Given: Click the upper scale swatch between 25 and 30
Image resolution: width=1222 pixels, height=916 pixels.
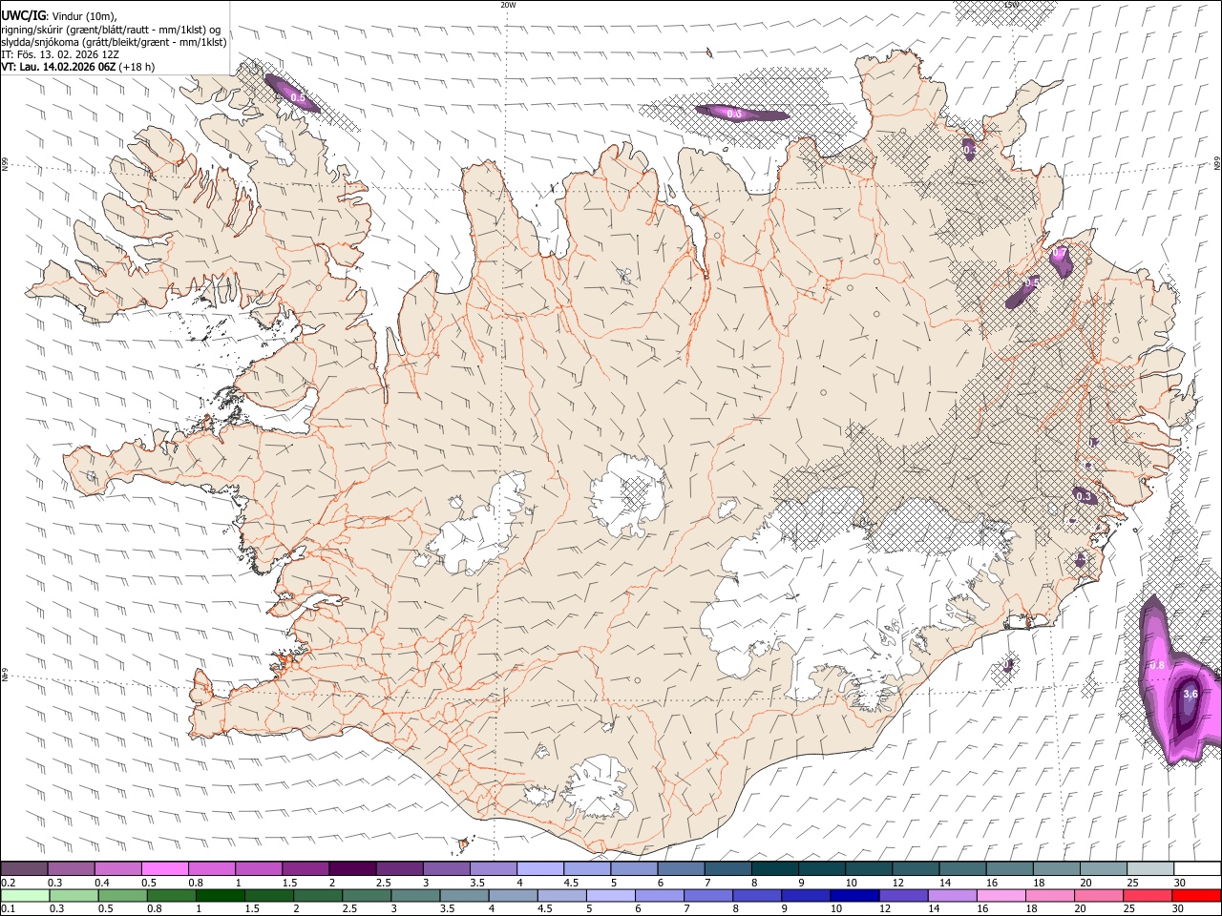Looking at the screenshot, I should click(1150, 868).
